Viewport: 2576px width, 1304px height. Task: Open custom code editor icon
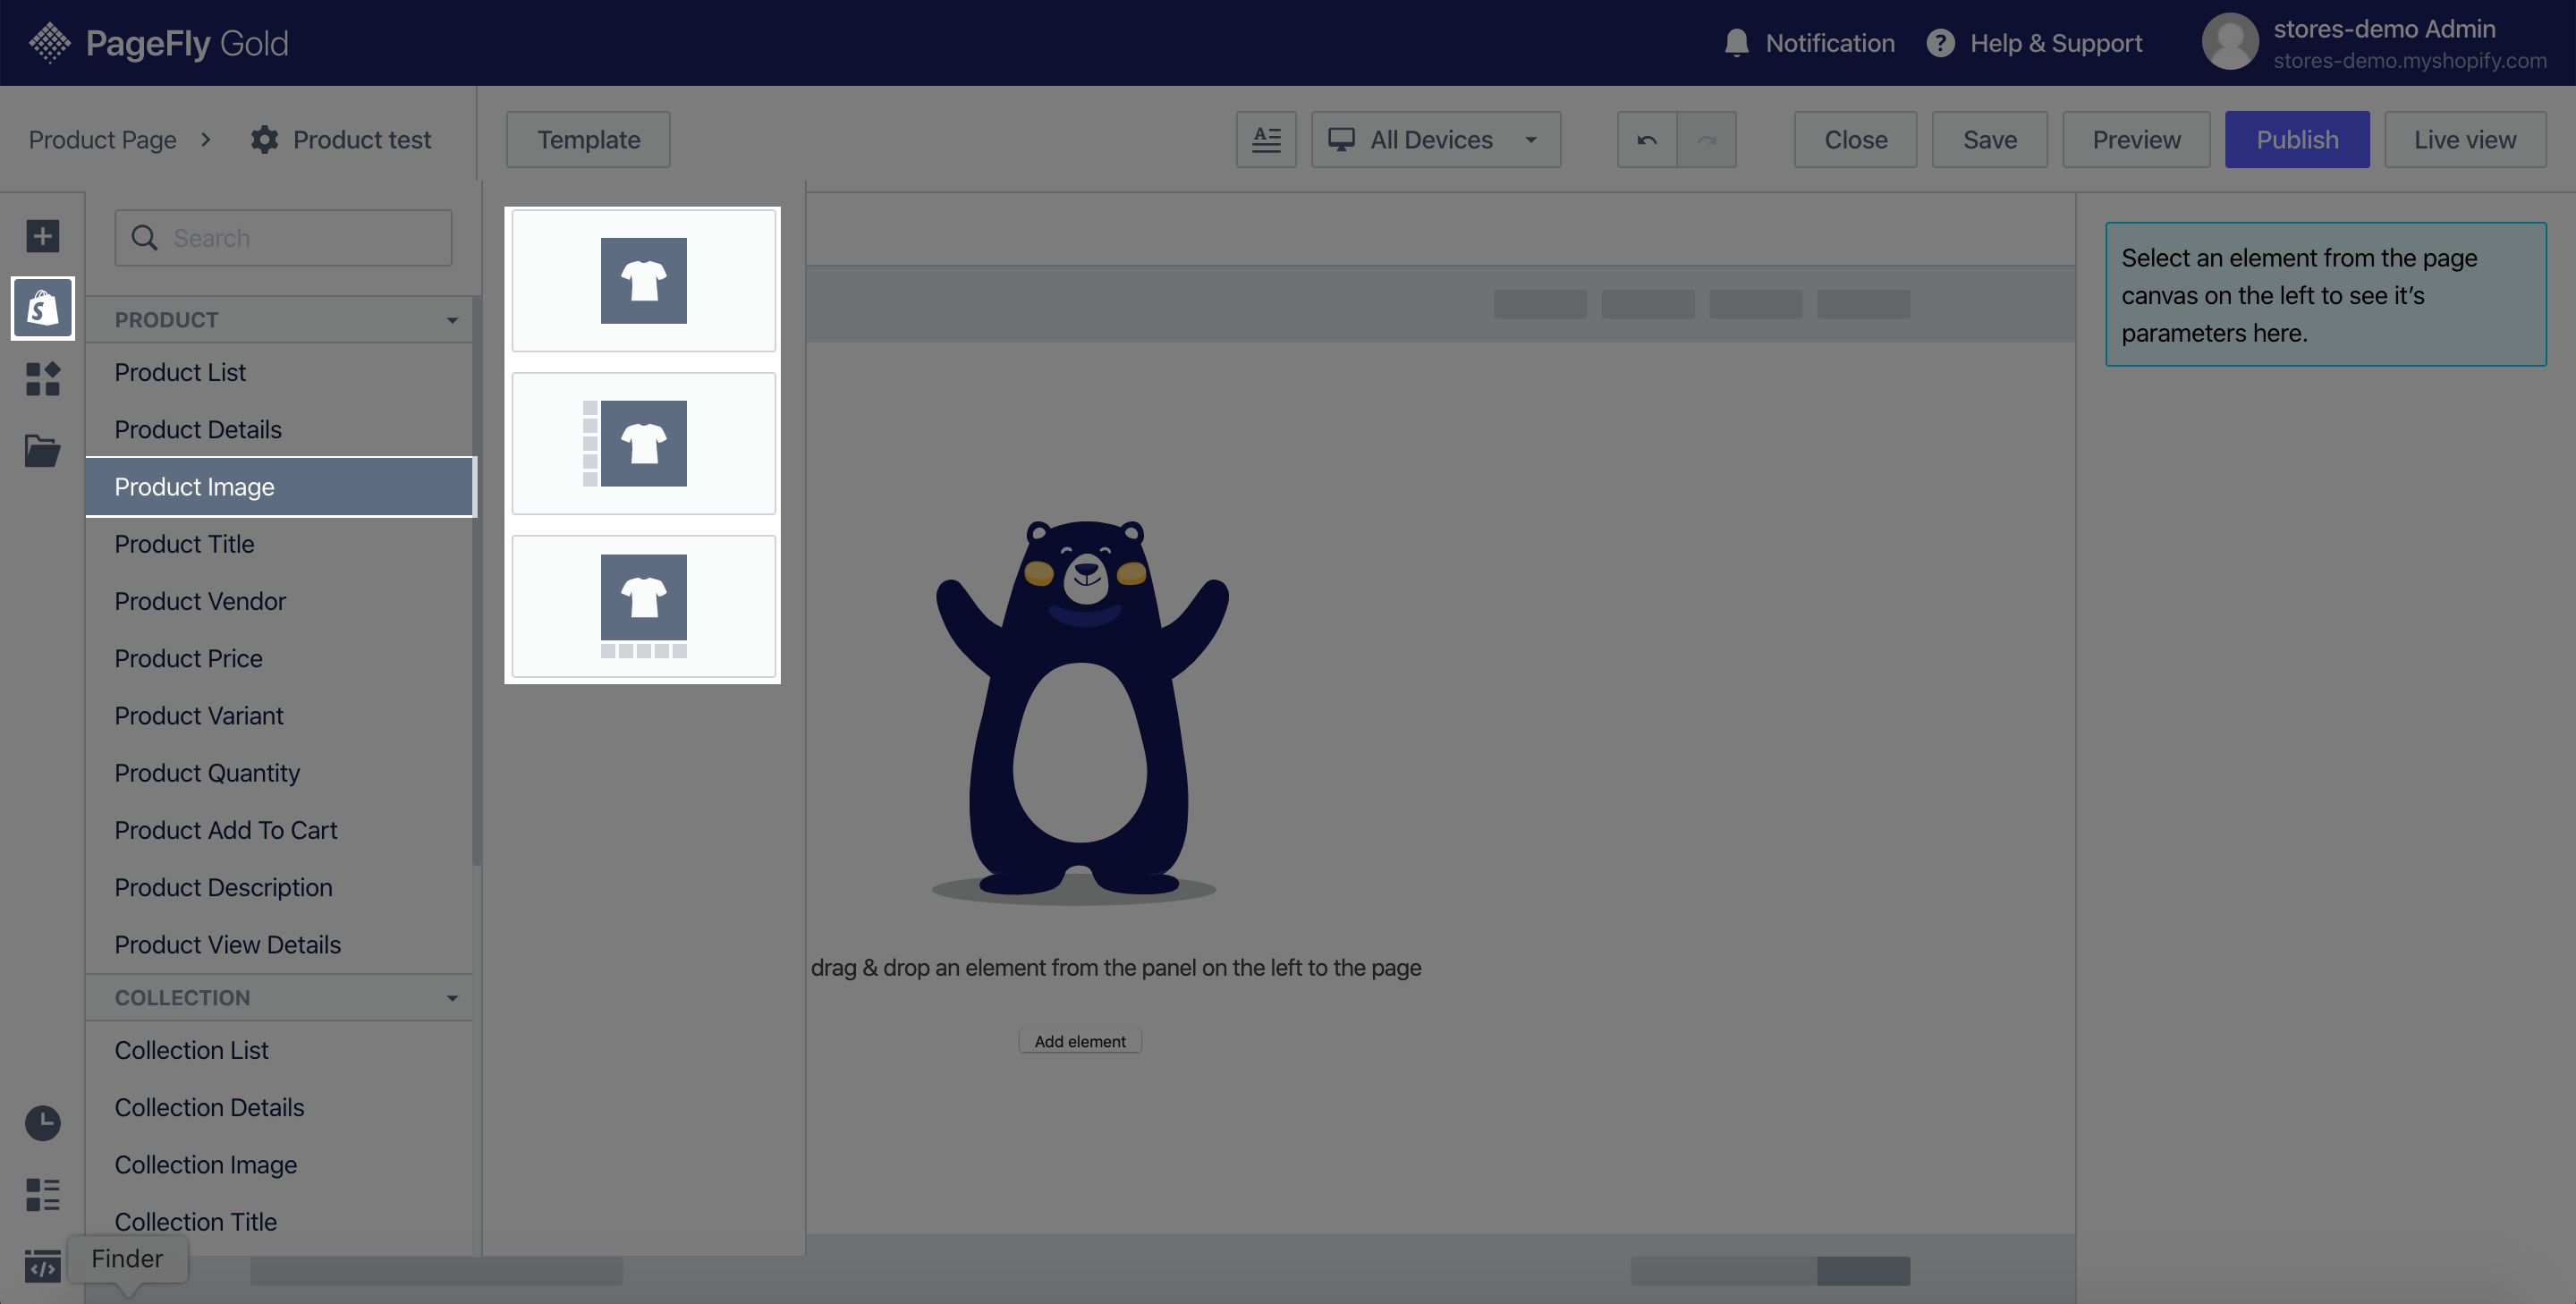pyautogui.click(x=42, y=1266)
